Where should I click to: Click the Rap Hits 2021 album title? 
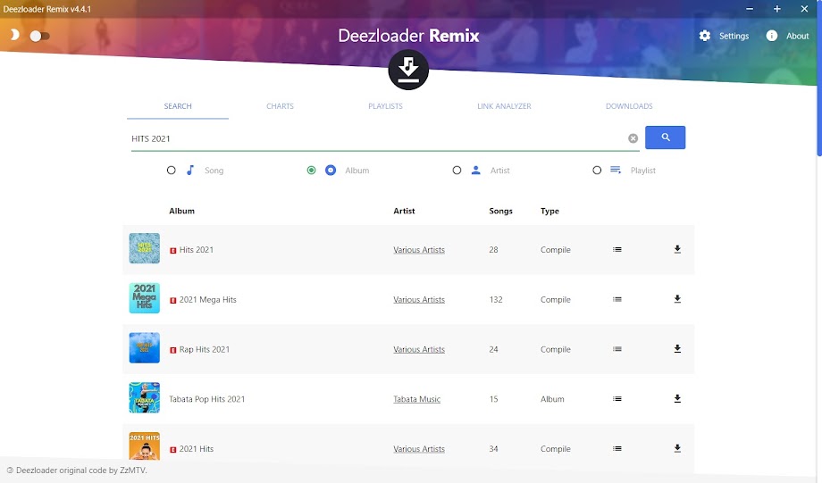(x=205, y=349)
